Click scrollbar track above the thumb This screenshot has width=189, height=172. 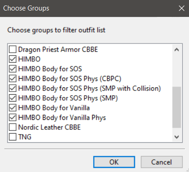pos(177,70)
